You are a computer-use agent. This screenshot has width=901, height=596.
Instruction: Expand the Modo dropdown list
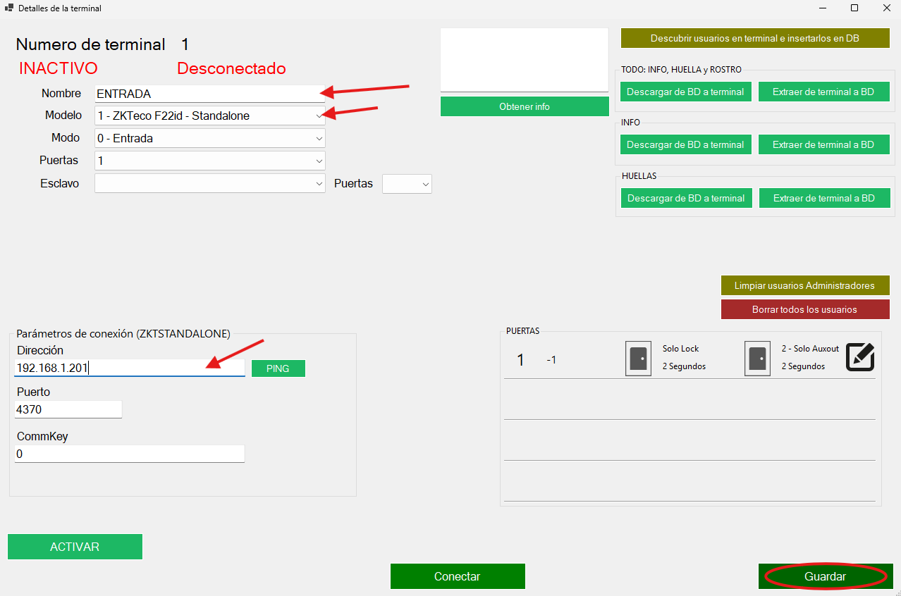click(x=209, y=138)
